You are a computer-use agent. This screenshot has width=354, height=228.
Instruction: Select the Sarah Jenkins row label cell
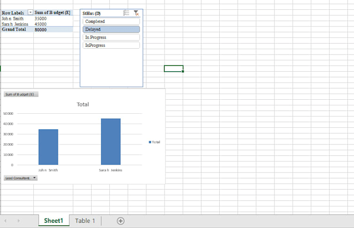coord(17,24)
